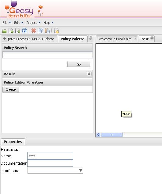
Task: Click the export document icon with down arrow
Action: click(x=18, y=31)
